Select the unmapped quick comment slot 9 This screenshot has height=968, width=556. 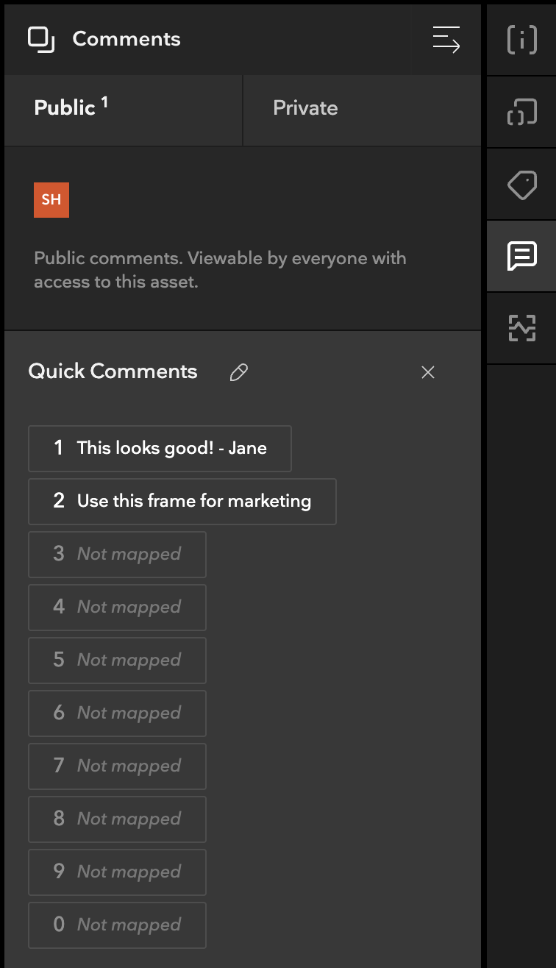point(117,872)
